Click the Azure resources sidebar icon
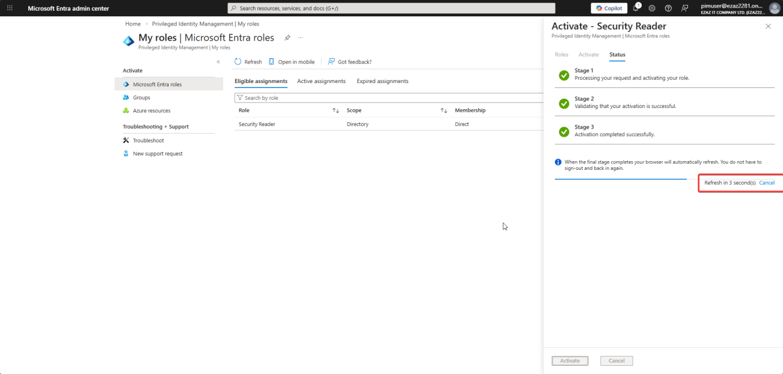783x374 pixels. point(126,111)
